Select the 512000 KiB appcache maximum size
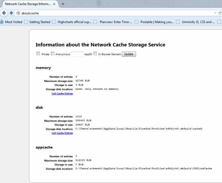Screen dimensions: 222x183 (x=83, y=160)
